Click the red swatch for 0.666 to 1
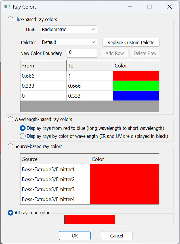The image size is (180, 244). (x=136, y=76)
